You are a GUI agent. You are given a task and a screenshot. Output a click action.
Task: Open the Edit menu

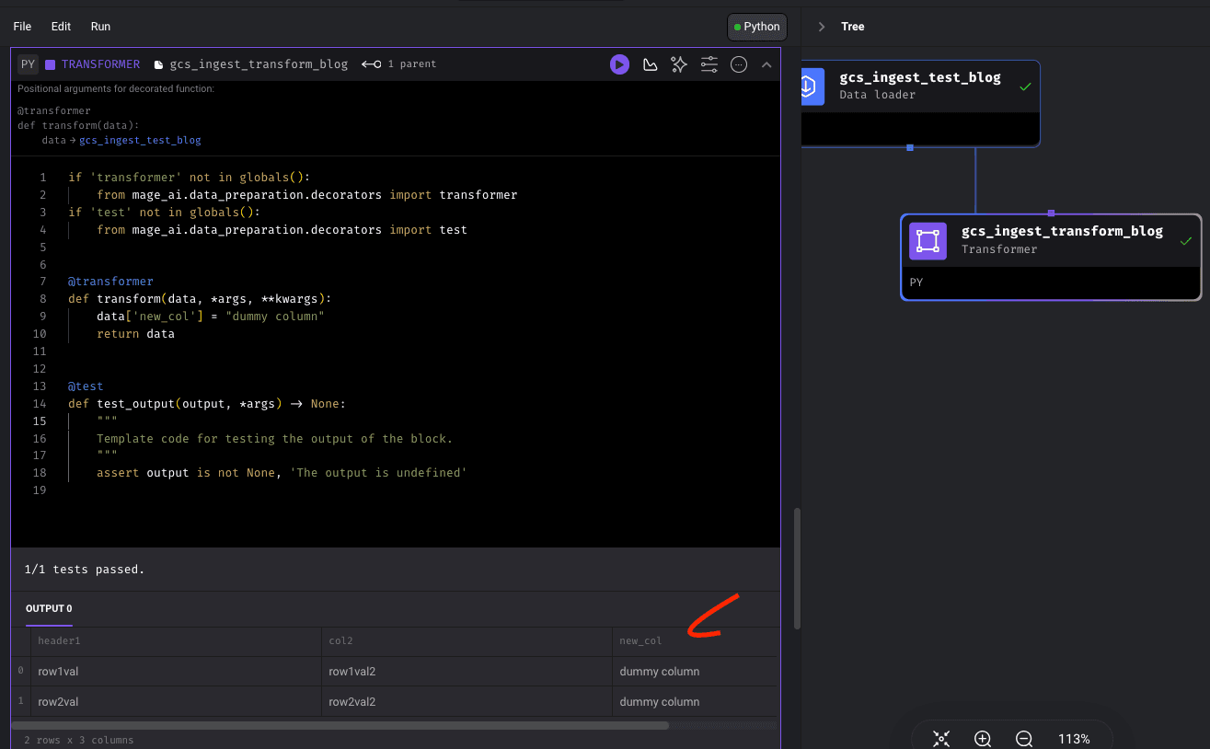tap(61, 27)
